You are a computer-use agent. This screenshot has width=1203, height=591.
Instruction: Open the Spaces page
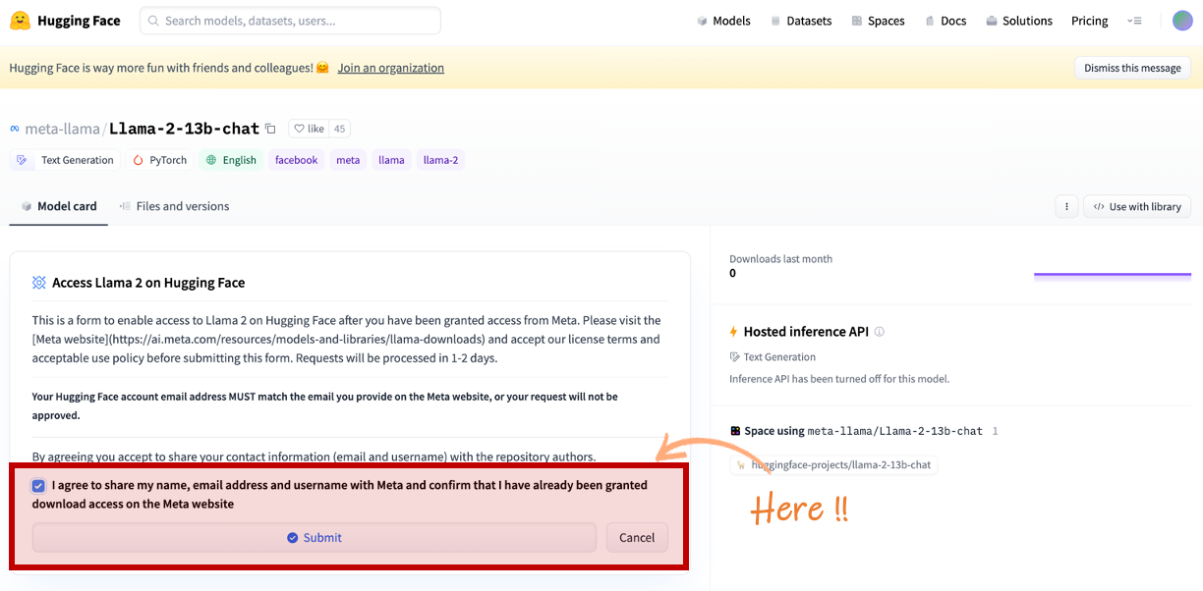(878, 21)
